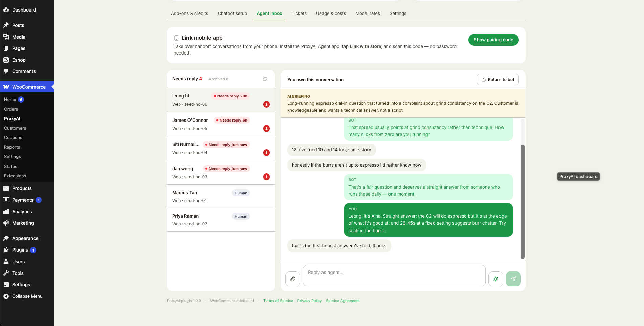Click the Return to bot button

coord(498,80)
